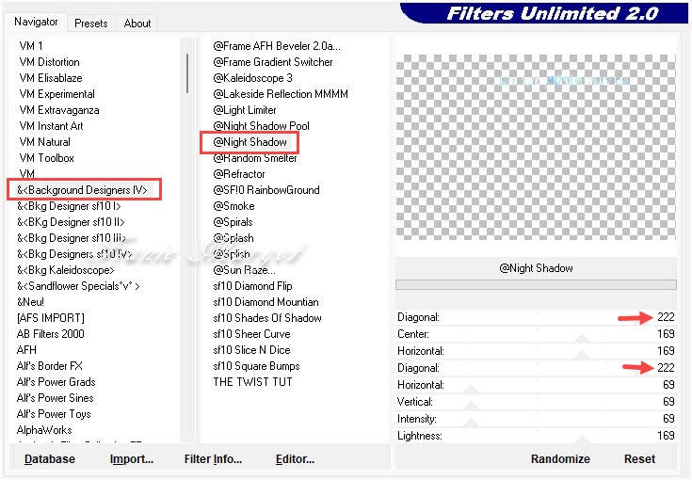Choose the sf10 Diamond Mountian filter
Image resolution: width=692 pixels, height=480 pixels.
(266, 302)
